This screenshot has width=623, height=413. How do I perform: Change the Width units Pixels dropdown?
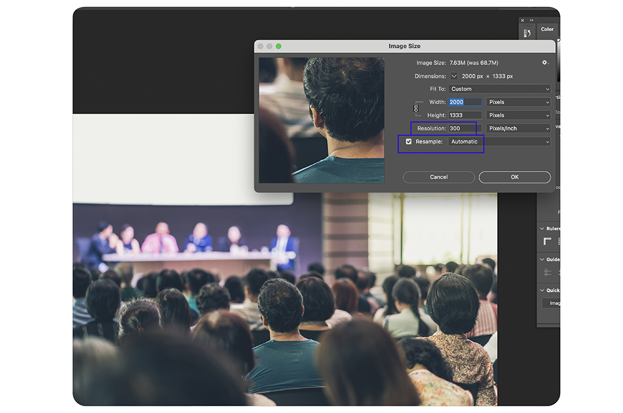coord(518,102)
